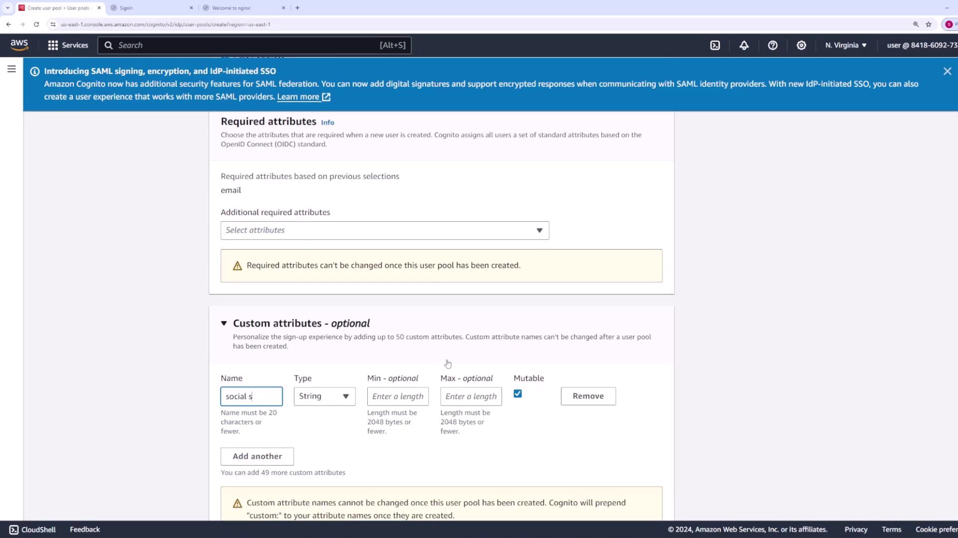This screenshot has height=538, width=958.
Task: Click the help question mark icon
Action: (772, 45)
